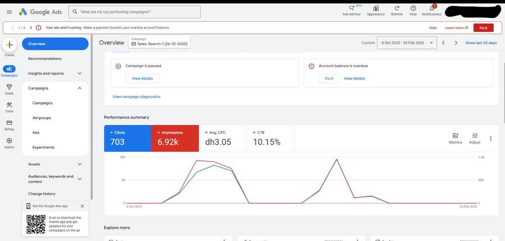This screenshot has width=505, height=241.
Task: View details for overdue account balance
Action: tap(354, 78)
